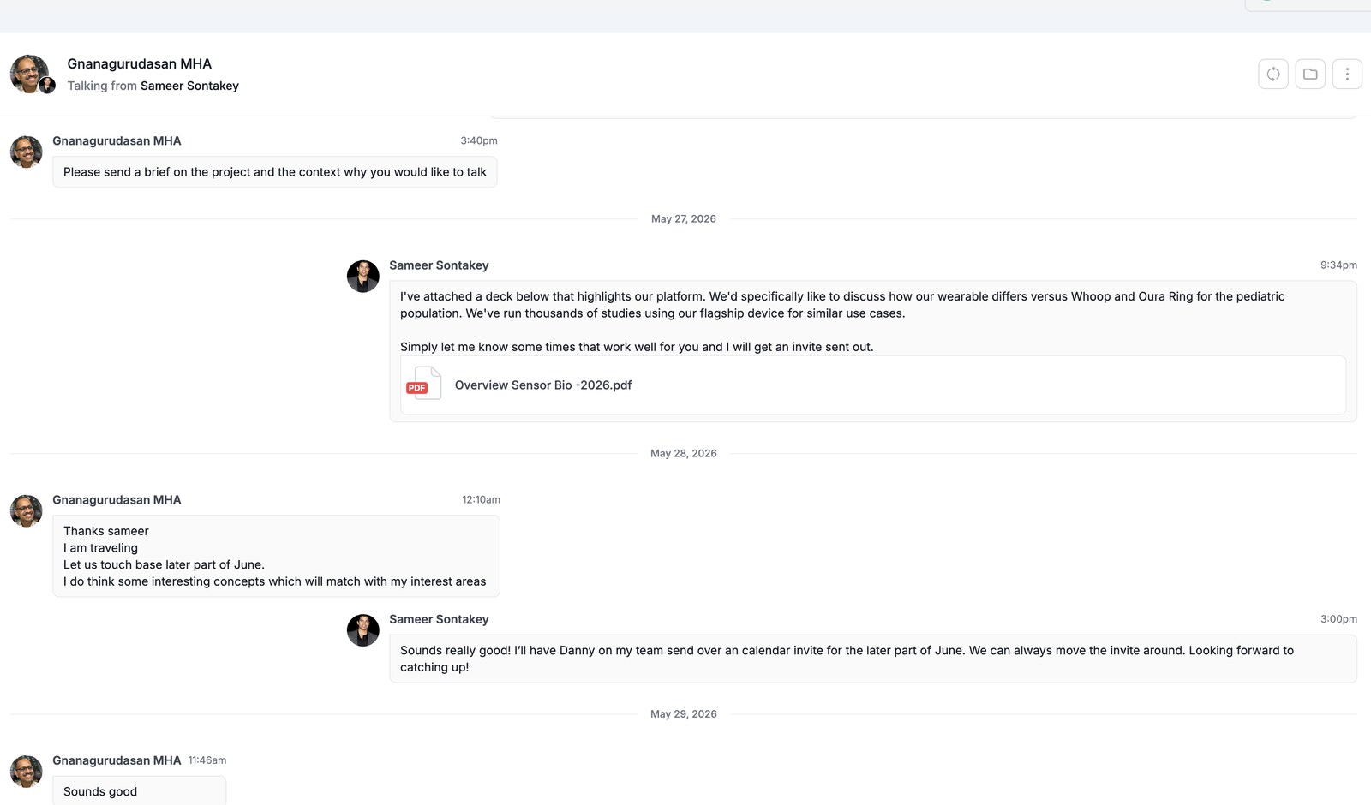The image size is (1371, 805).
Task: Open Overview Sensor Bio -2026.pdf attachment
Action: tap(872, 385)
